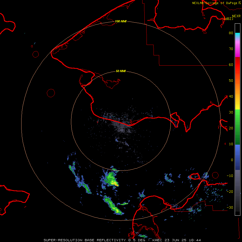Click the 50 NMI range ring label
Viewport: 242px width, 242px height.
pos(121,71)
